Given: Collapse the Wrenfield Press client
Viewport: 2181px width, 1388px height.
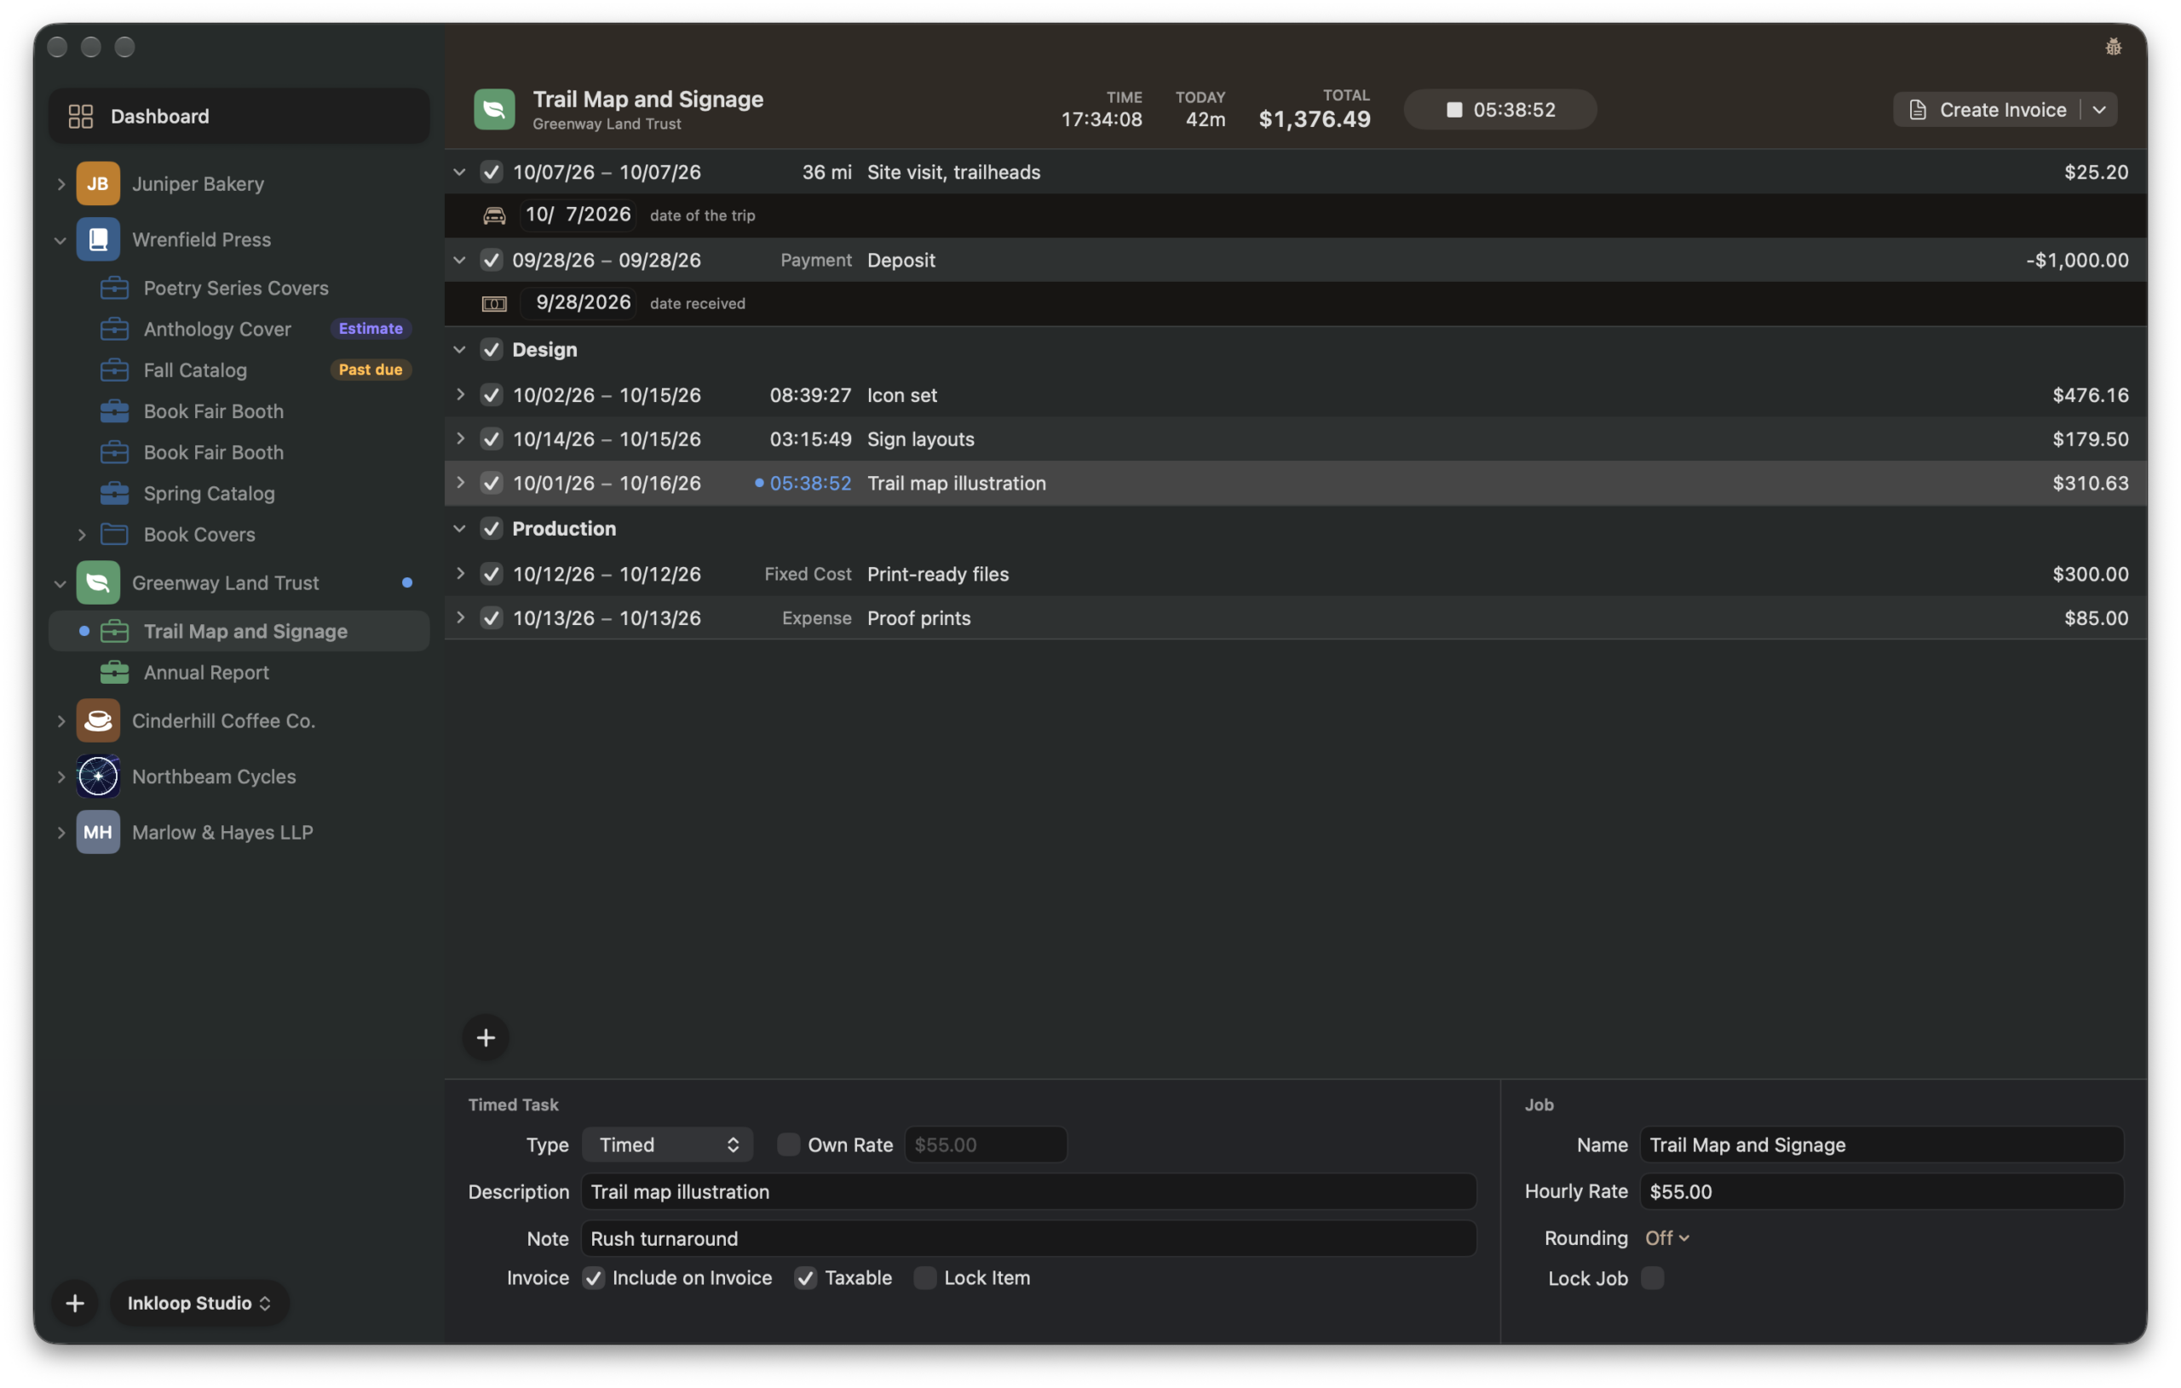Looking at the screenshot, I should (60, 240).
